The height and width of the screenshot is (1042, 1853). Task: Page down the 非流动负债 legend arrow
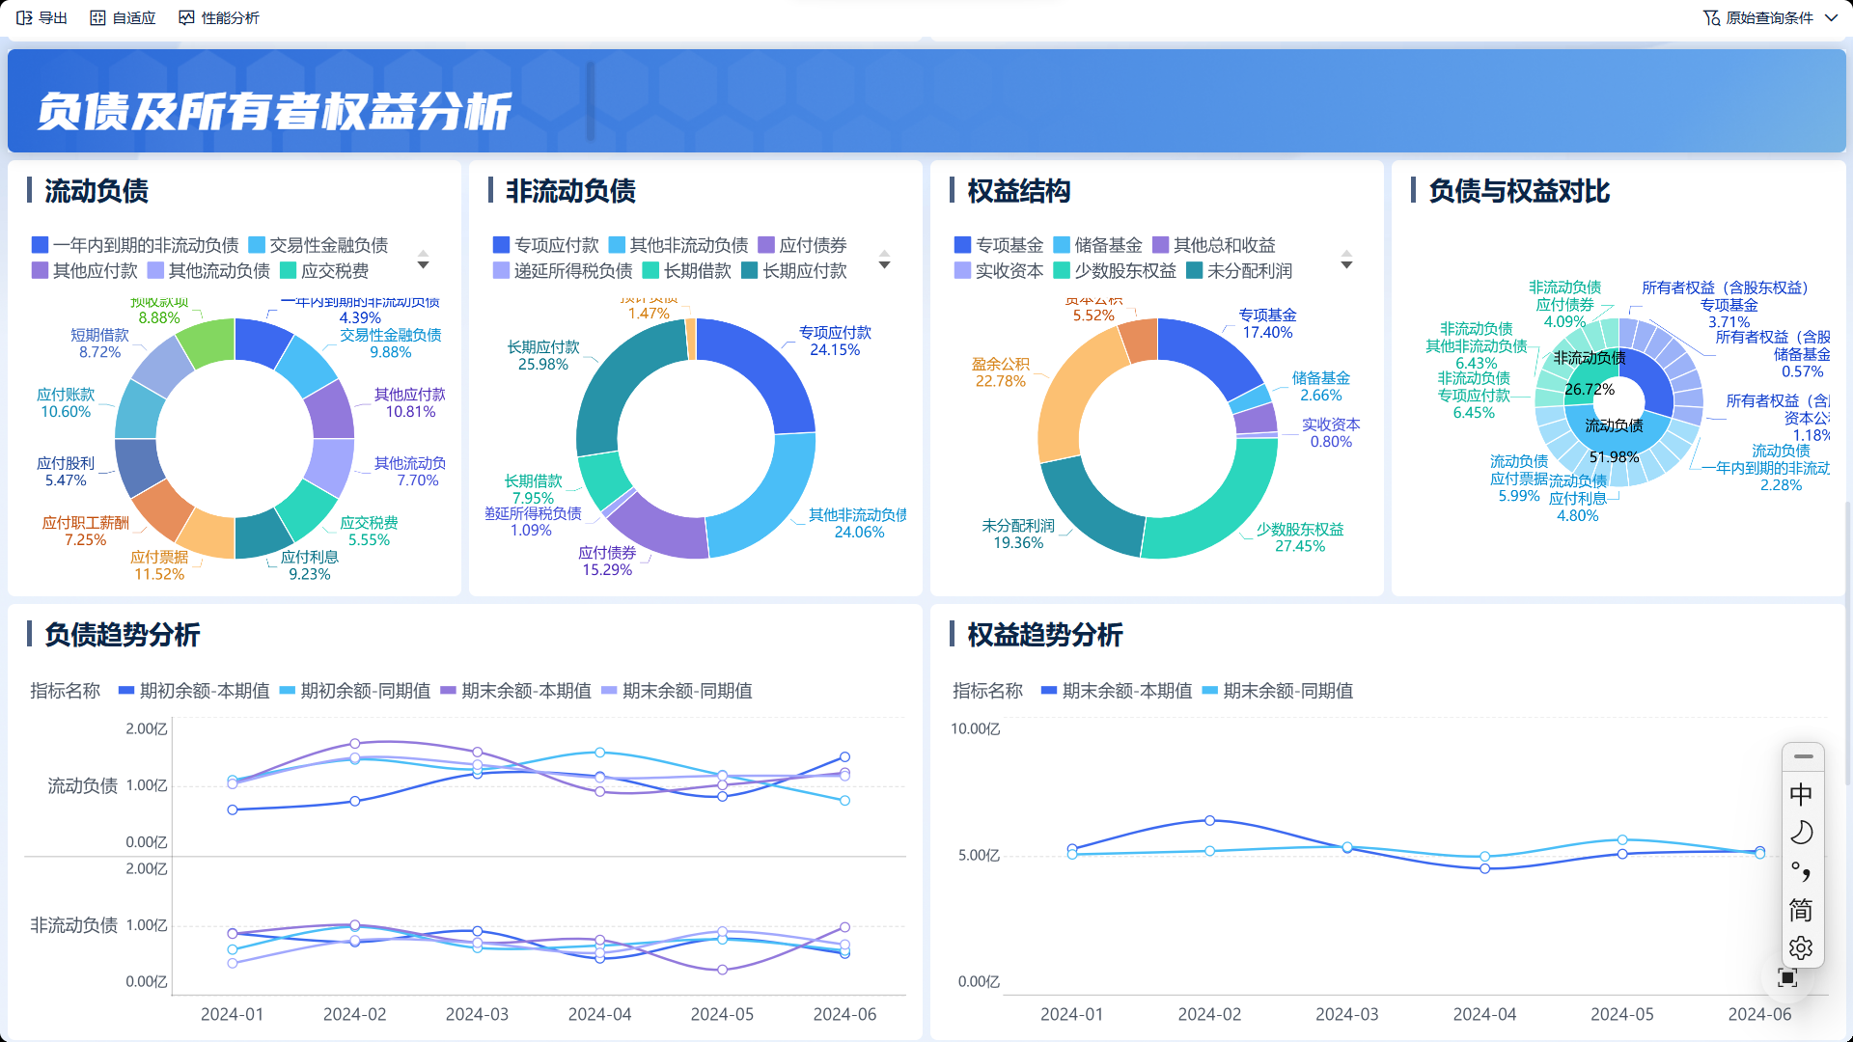(x=884, y=266)
